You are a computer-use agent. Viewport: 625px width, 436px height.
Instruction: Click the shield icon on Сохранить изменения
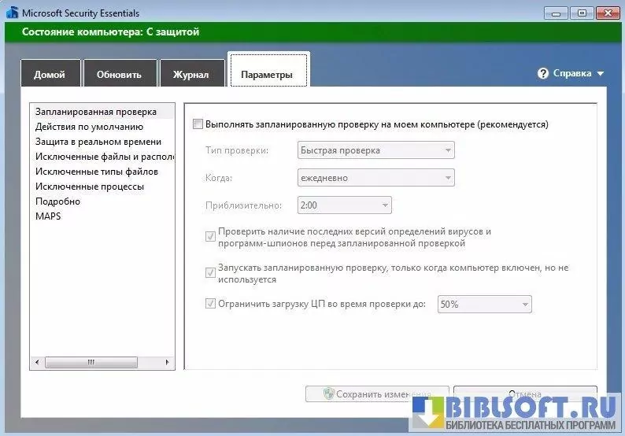(x=329, y=394)
